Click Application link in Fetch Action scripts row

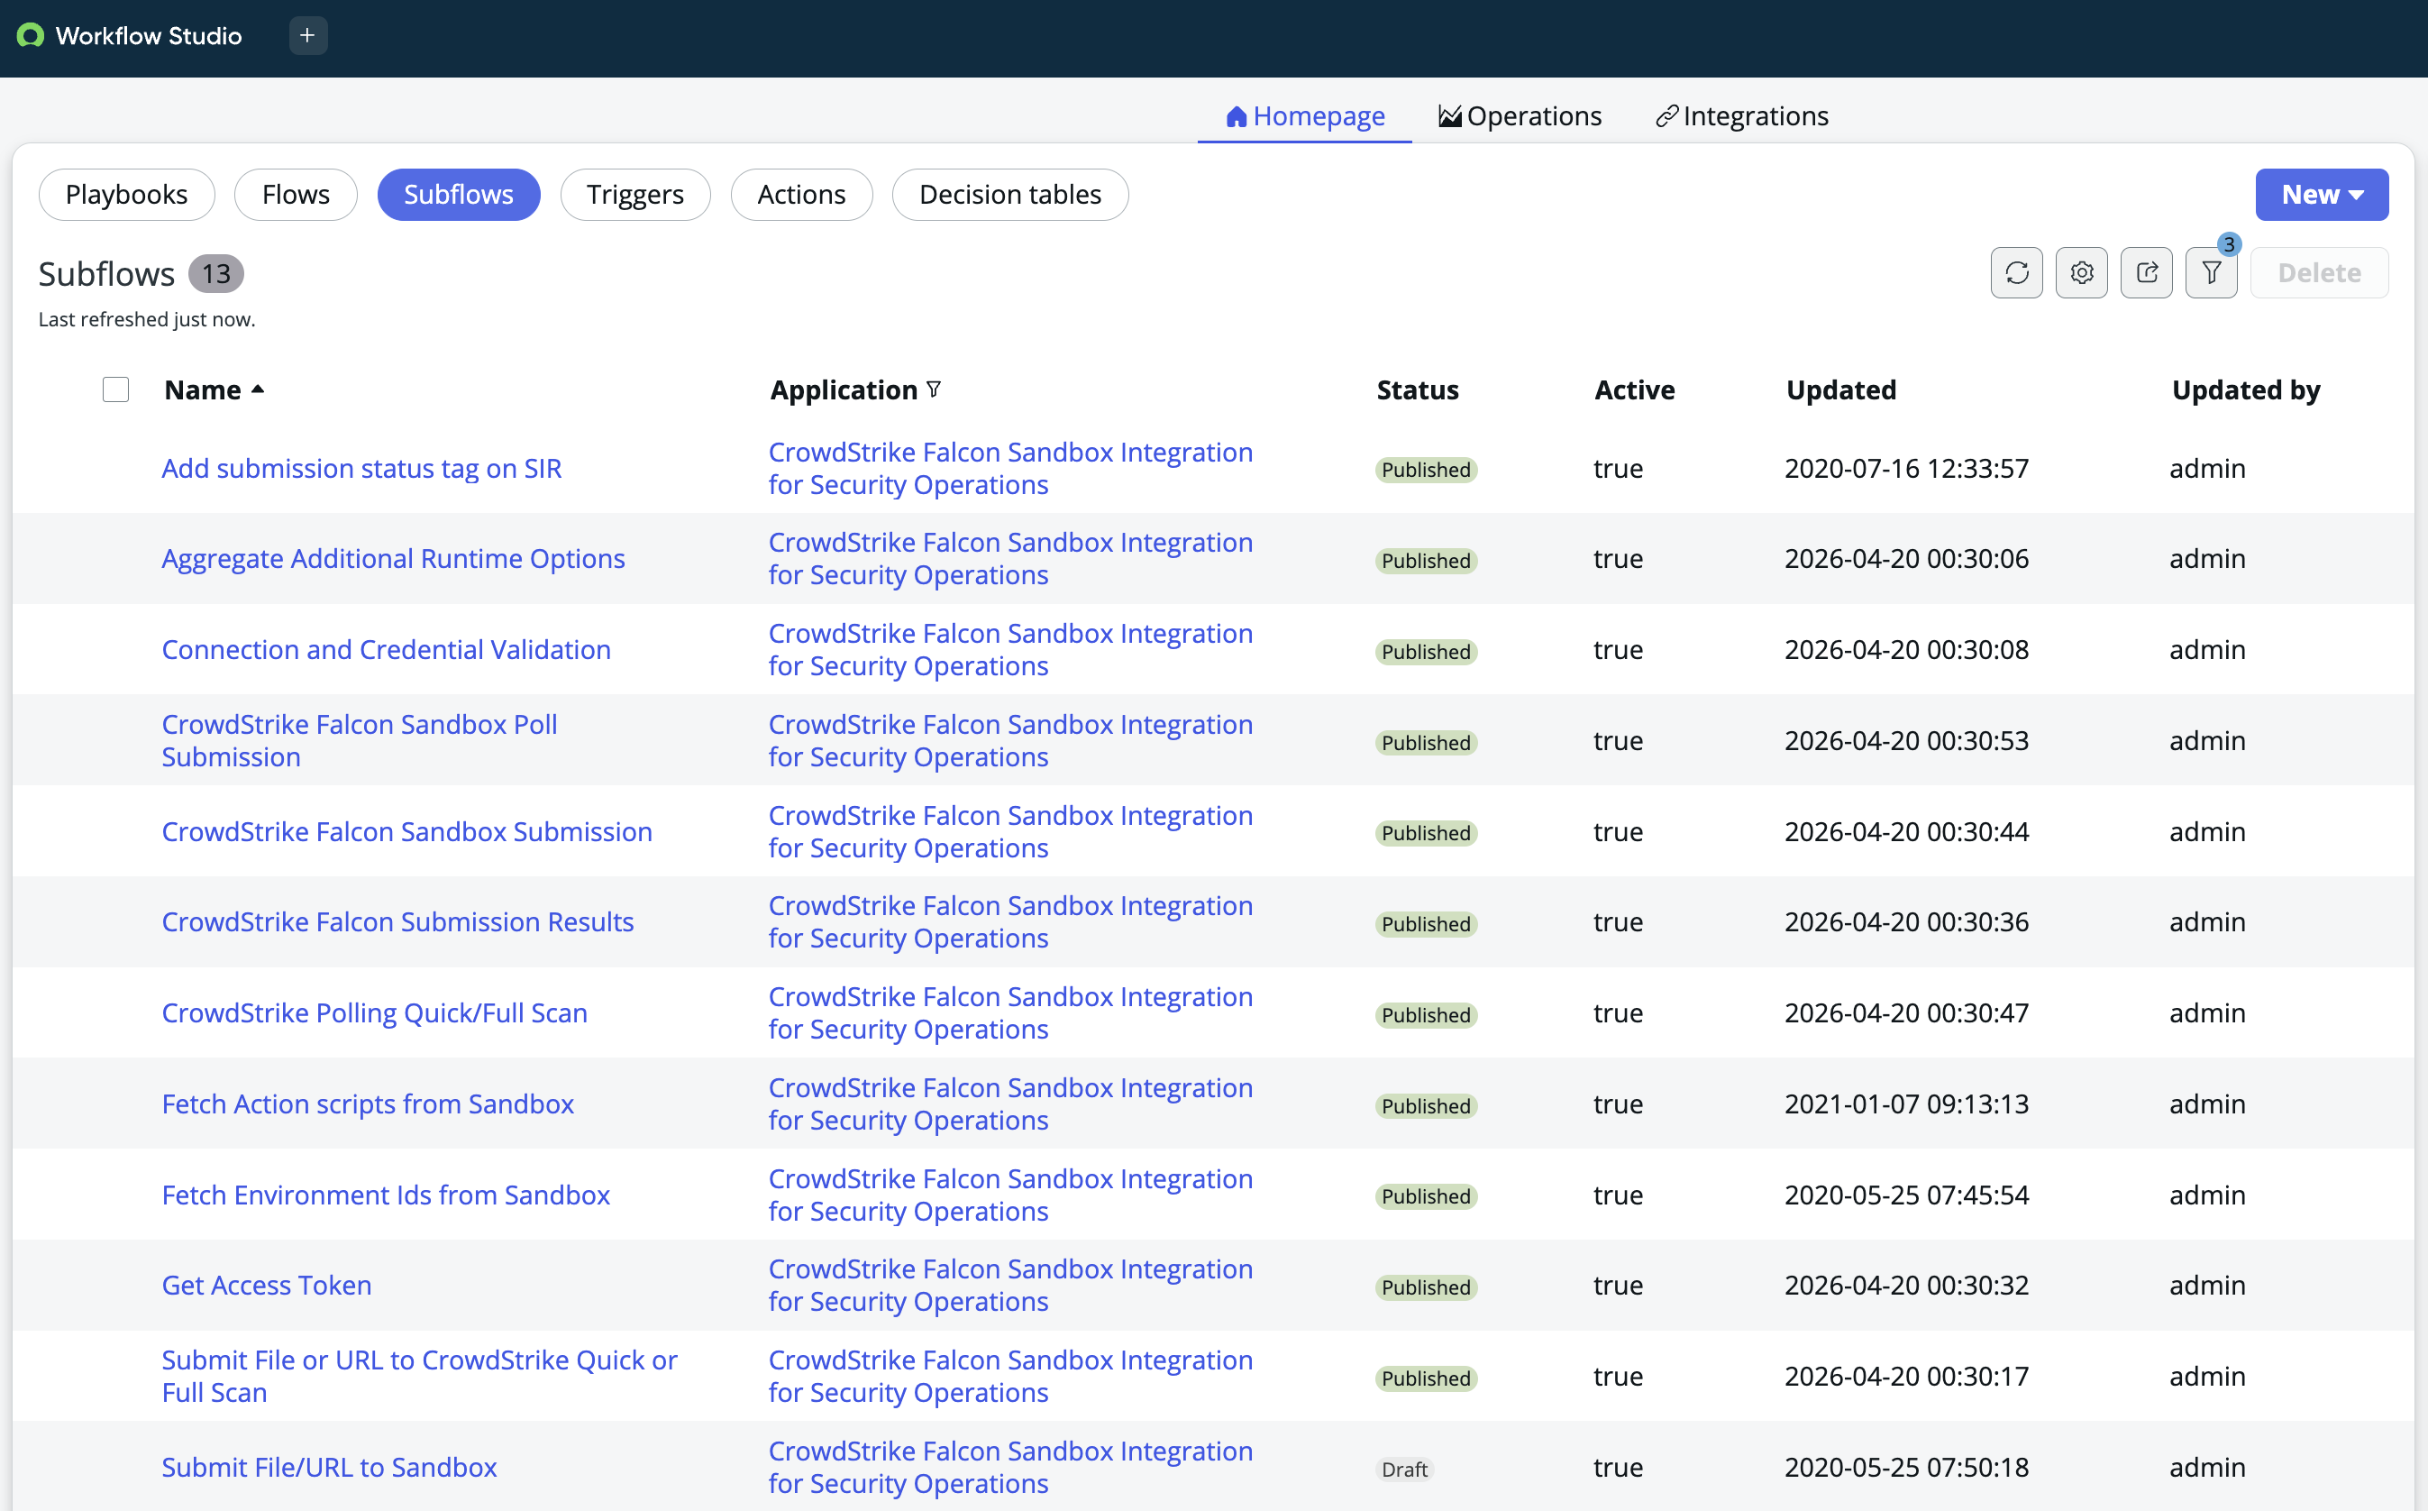1009,1103
